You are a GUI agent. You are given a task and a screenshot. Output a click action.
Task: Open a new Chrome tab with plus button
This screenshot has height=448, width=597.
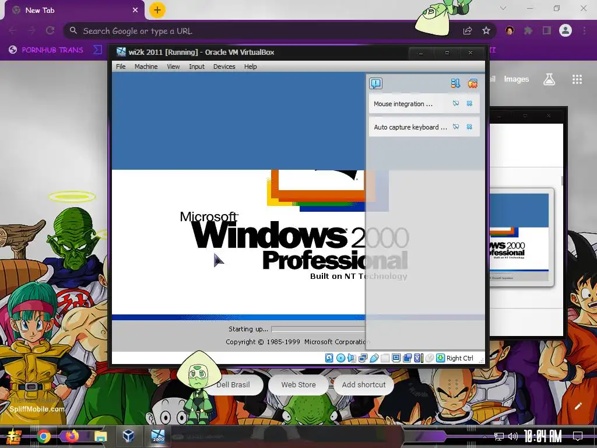pos(157,10)
